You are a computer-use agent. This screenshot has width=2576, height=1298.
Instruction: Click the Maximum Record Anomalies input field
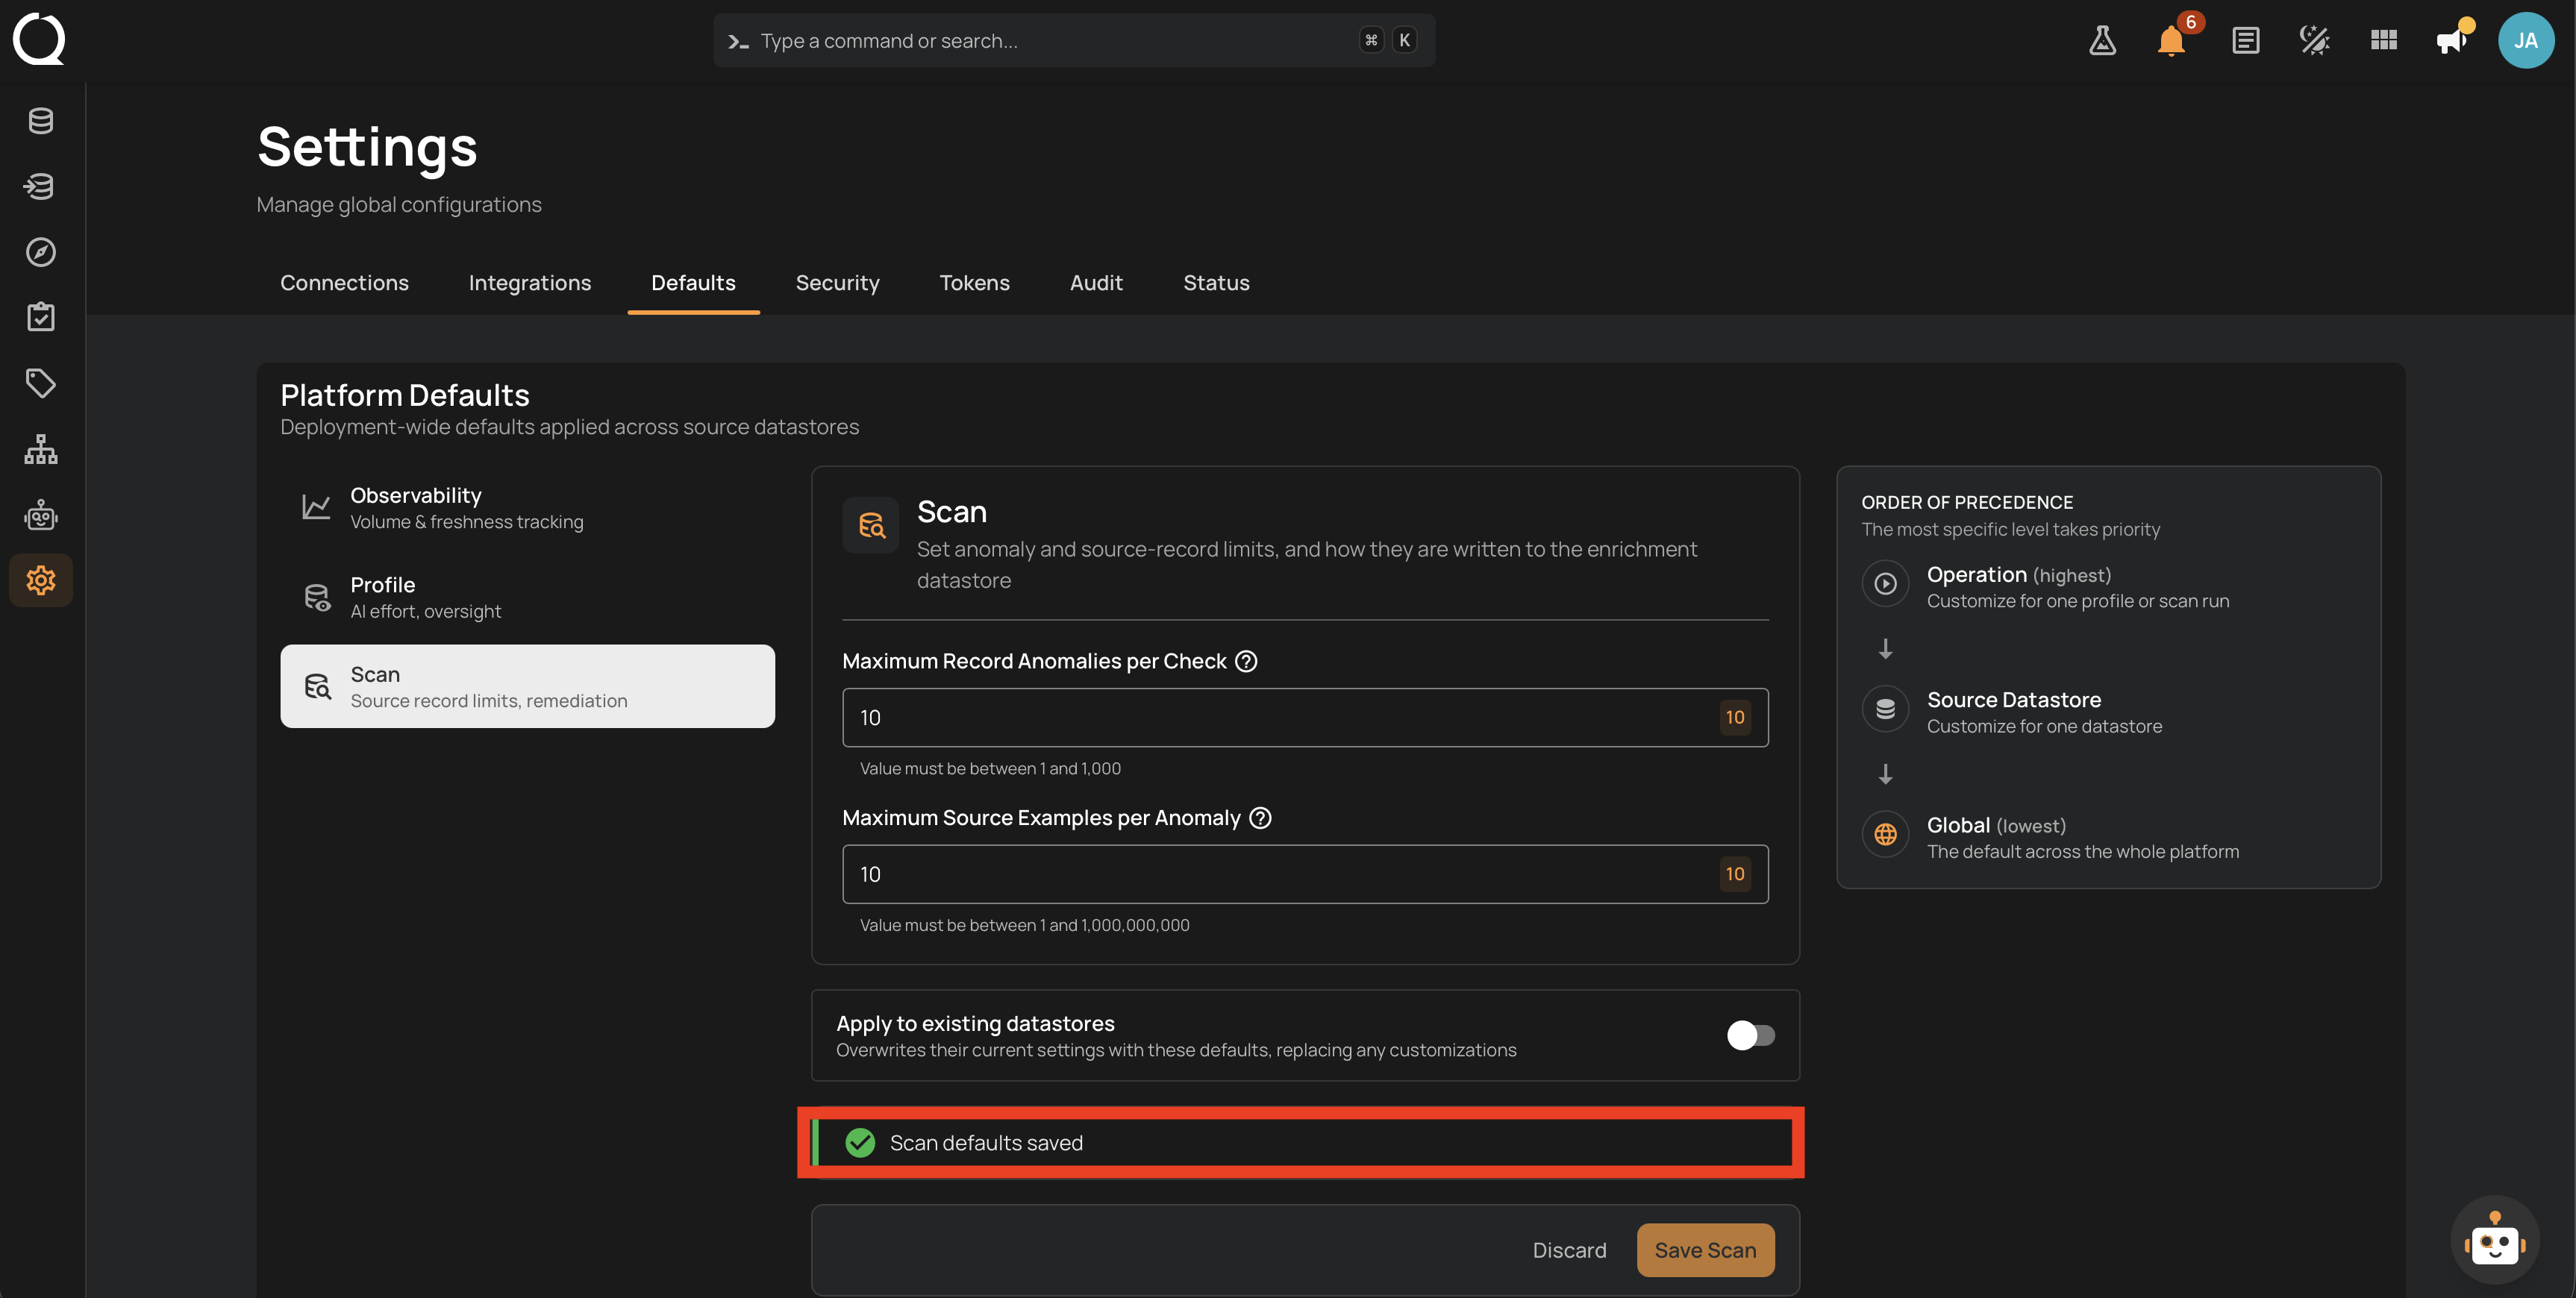[x=1305, y=717]
